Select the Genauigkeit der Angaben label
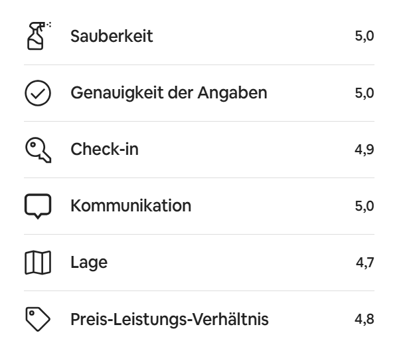Screen dimensions: 413x349 (x=169, y=93)
